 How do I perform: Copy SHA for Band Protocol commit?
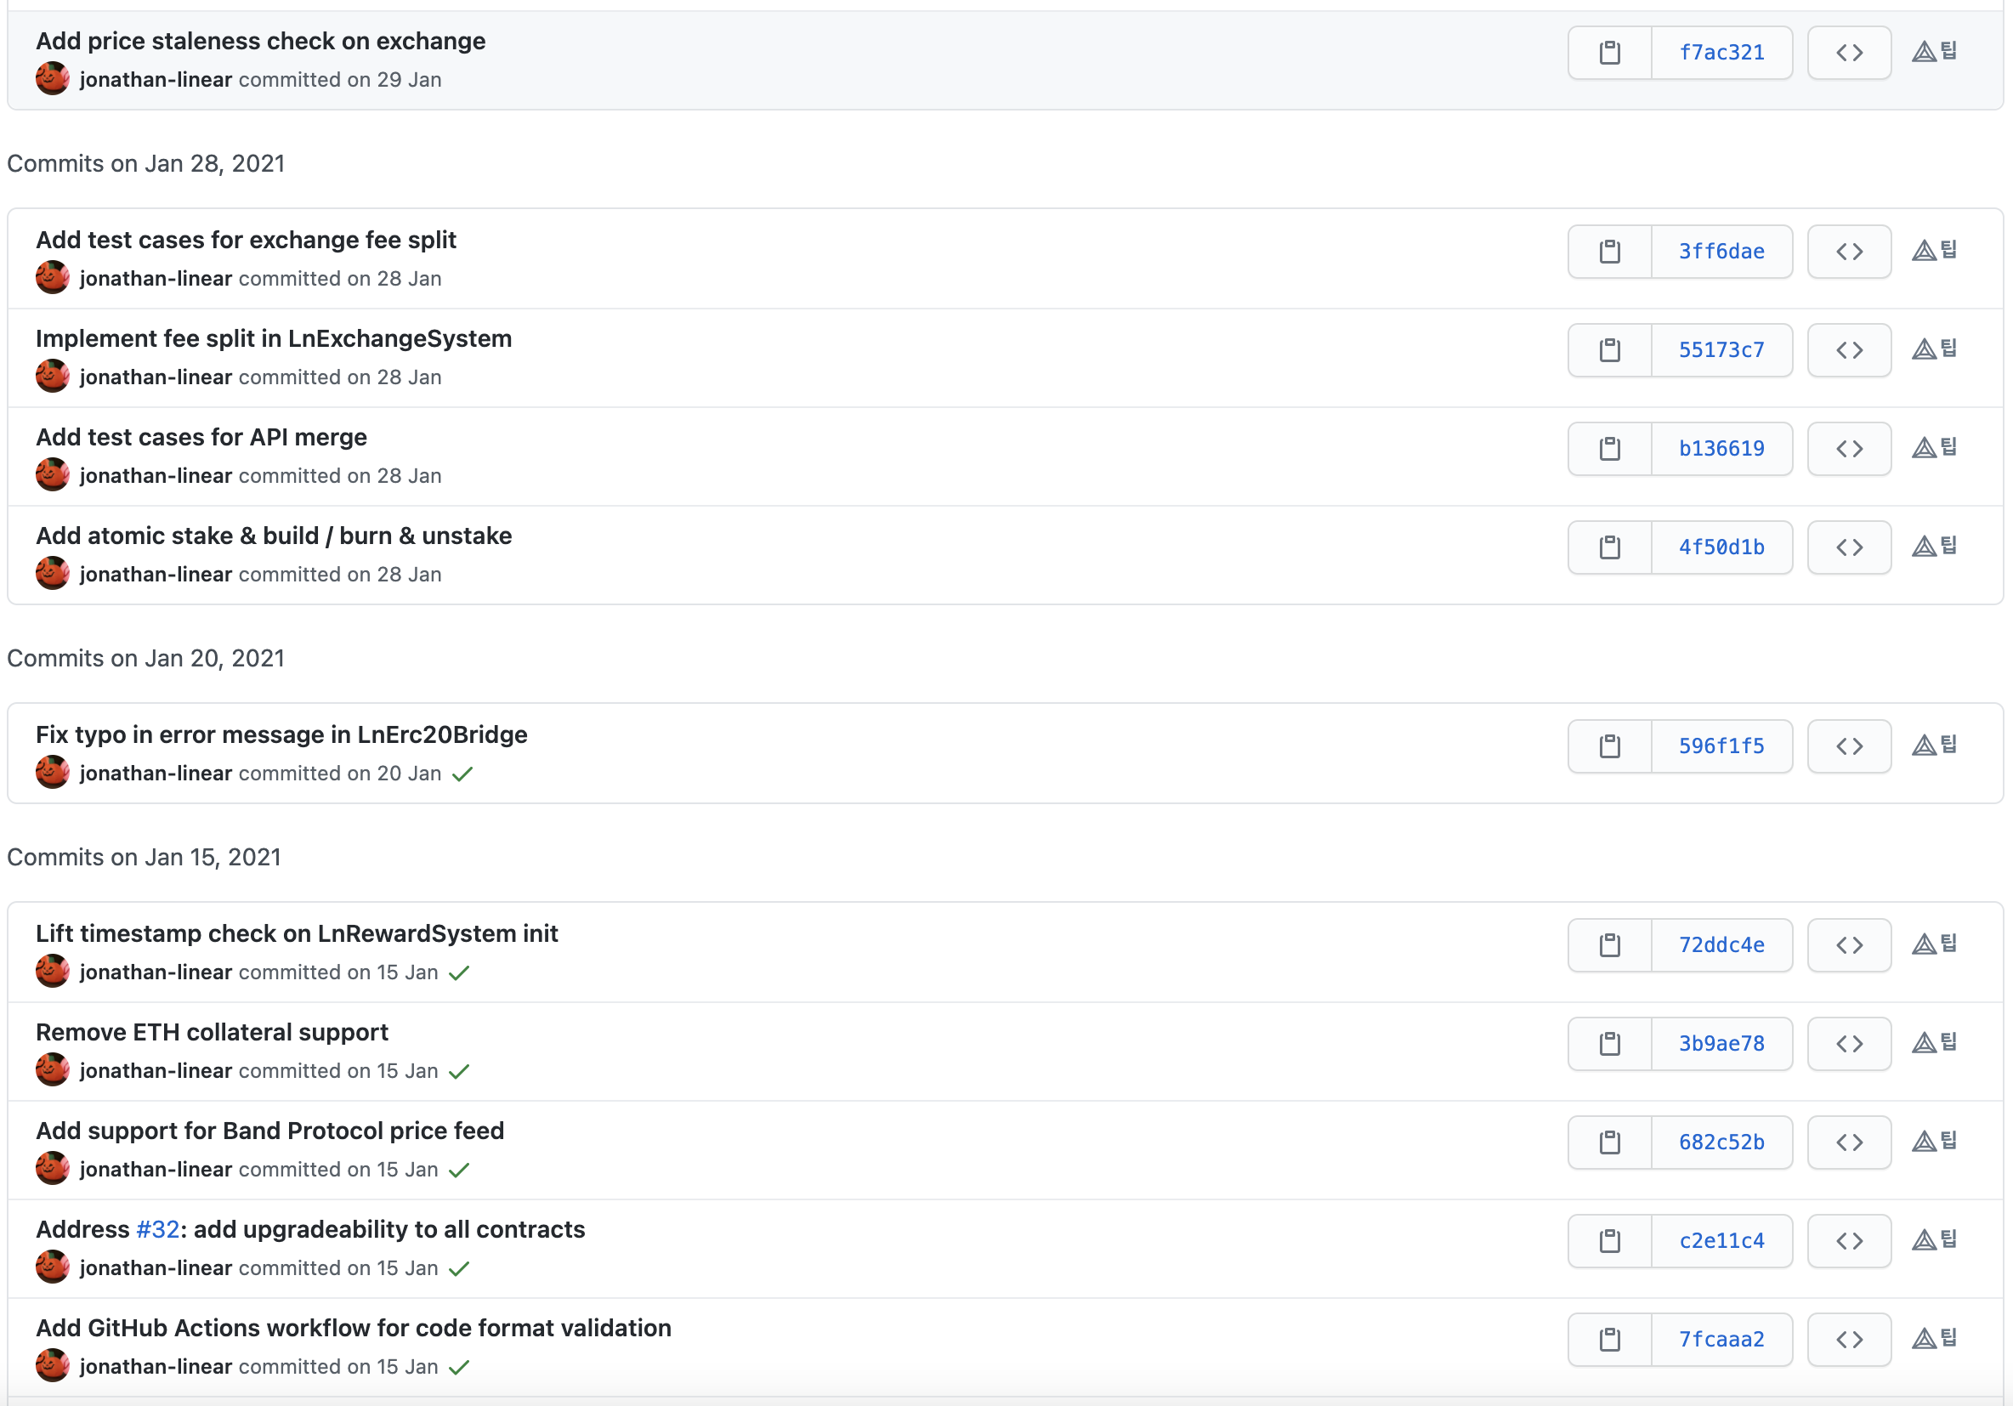coord(1609,1142)
